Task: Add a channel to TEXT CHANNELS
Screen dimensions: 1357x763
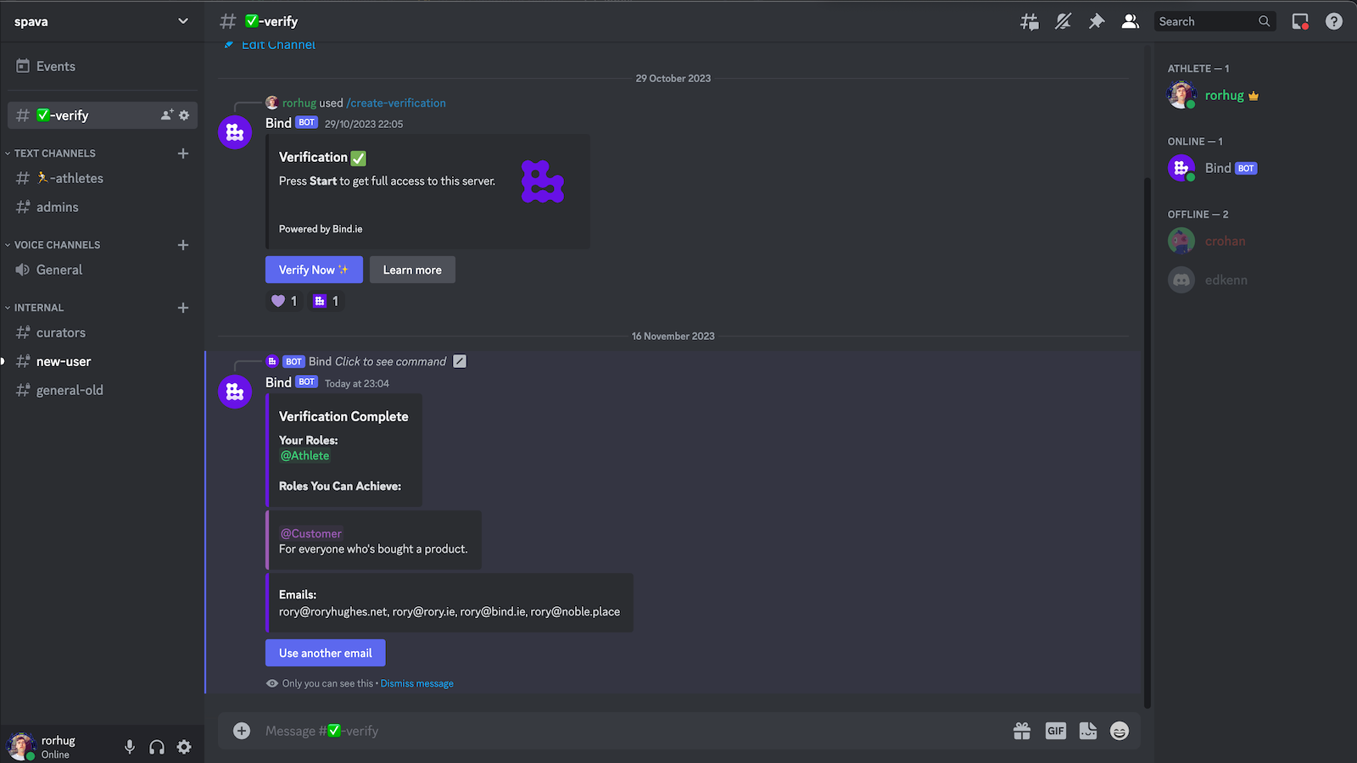Action: pyautogui.click(x=183, y=153)
